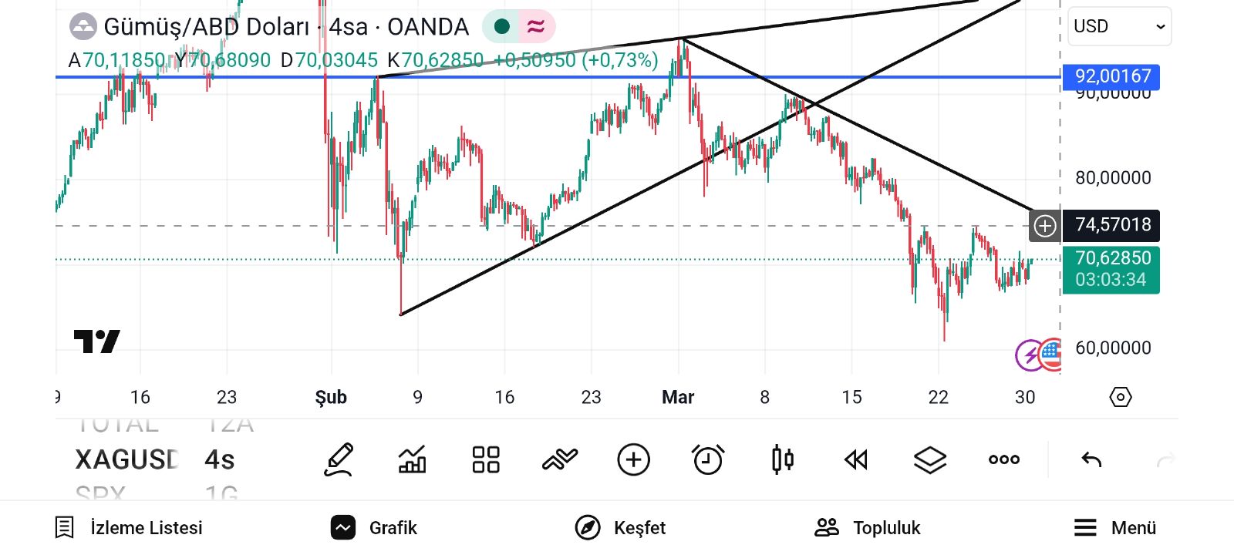The width and height of the screenshot is (1234, 555).
Task: Create an alert with the alarm clock icon
Action: pos(708,460)
